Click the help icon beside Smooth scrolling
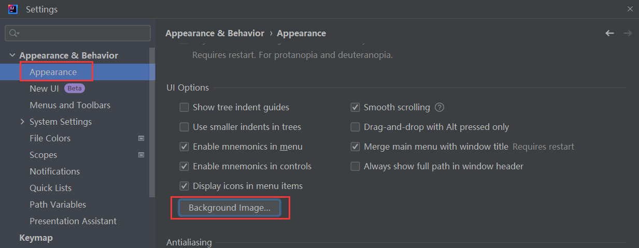The image size is (639, 248). point(439,108)
